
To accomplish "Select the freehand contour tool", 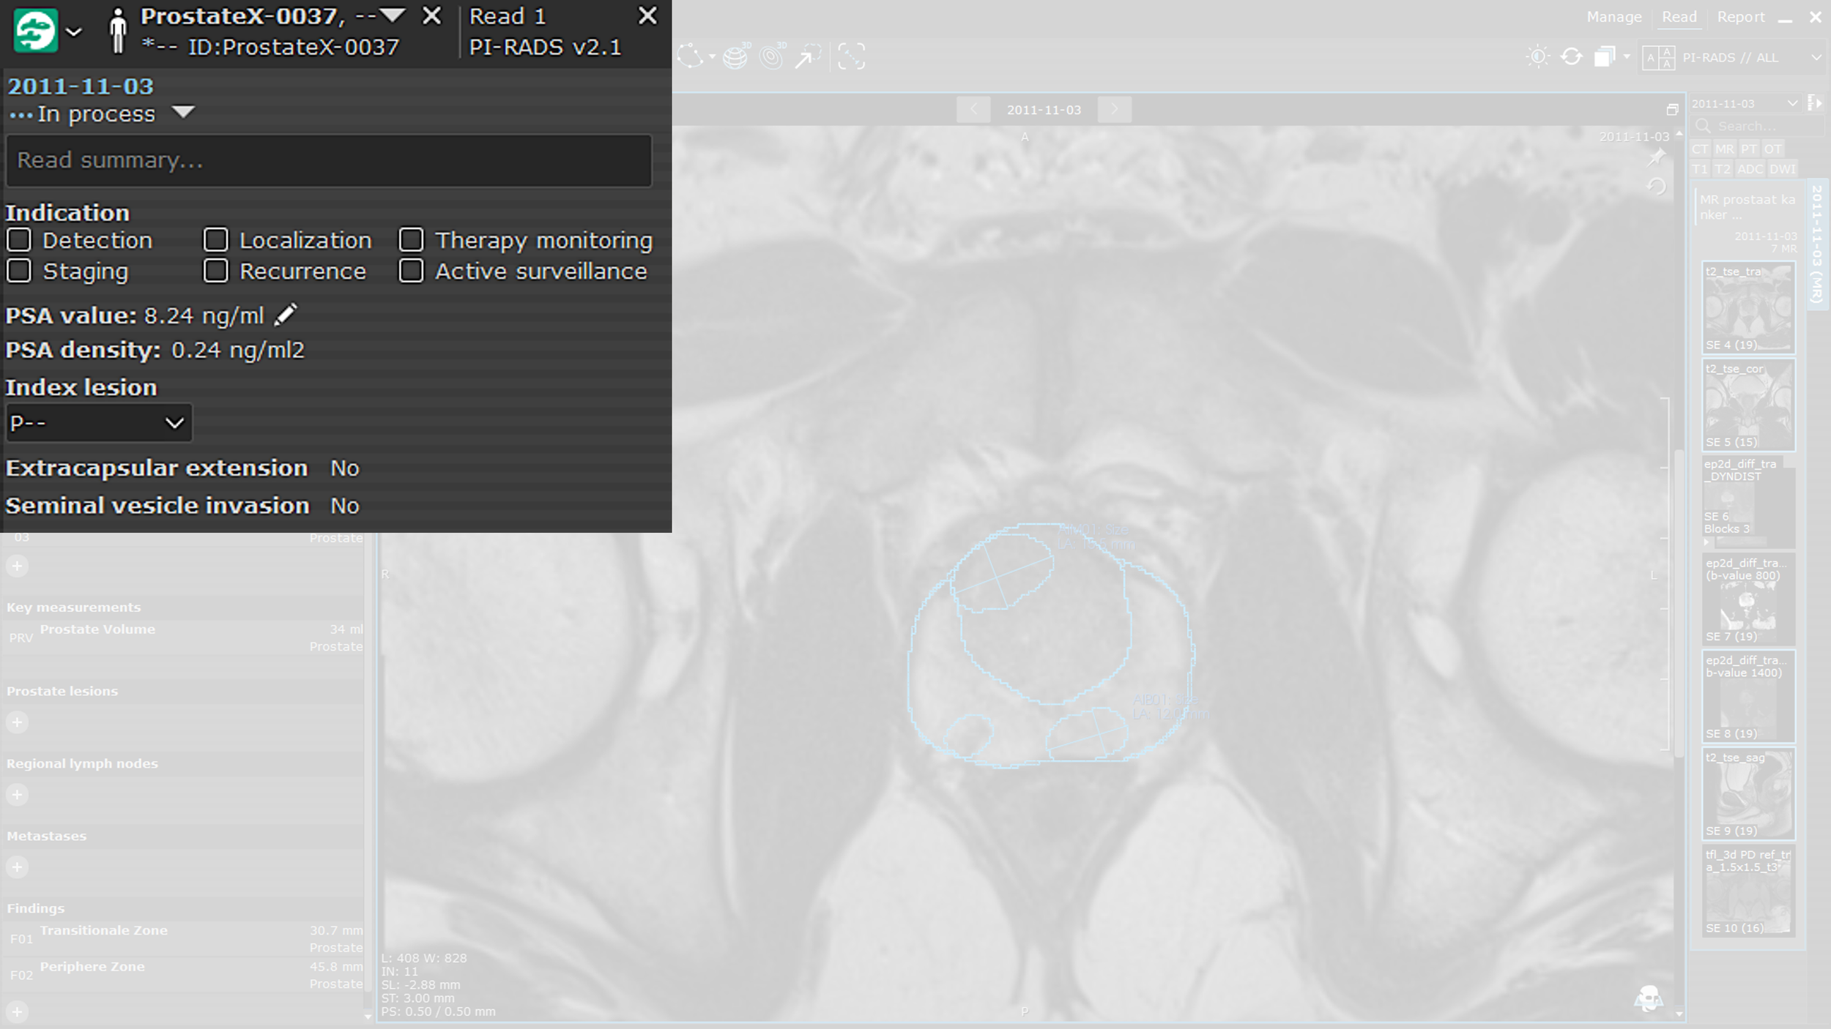I will point(691,56).
